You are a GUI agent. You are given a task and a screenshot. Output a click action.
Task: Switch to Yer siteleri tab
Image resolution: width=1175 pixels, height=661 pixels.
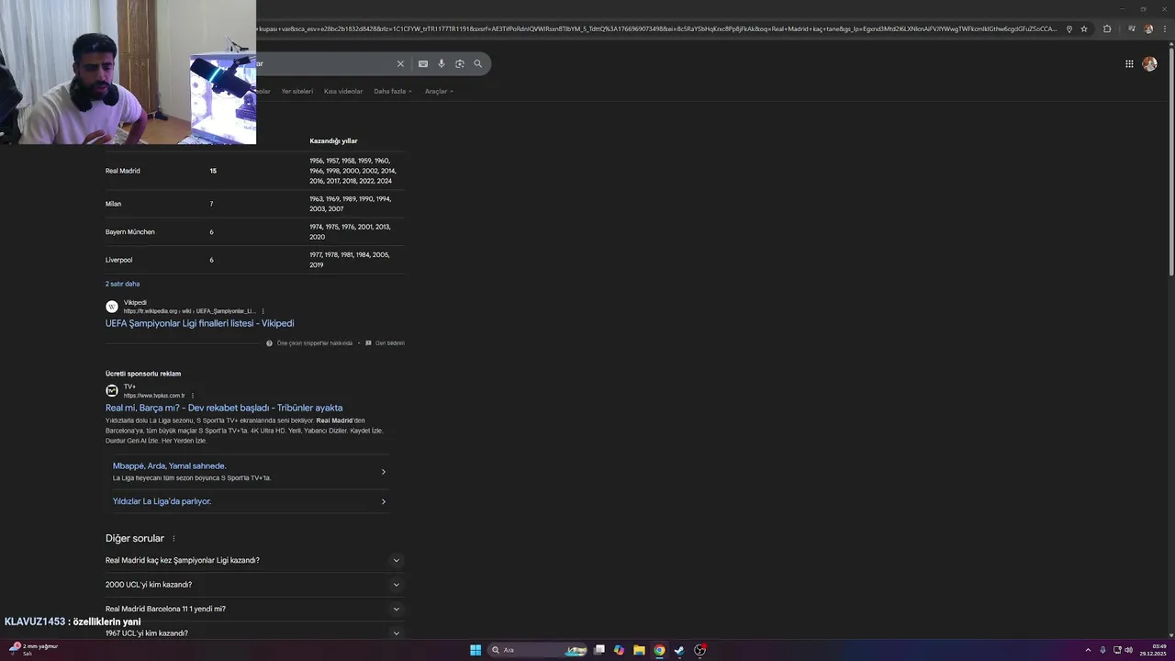pyautogui.click(x=297, y=91)
